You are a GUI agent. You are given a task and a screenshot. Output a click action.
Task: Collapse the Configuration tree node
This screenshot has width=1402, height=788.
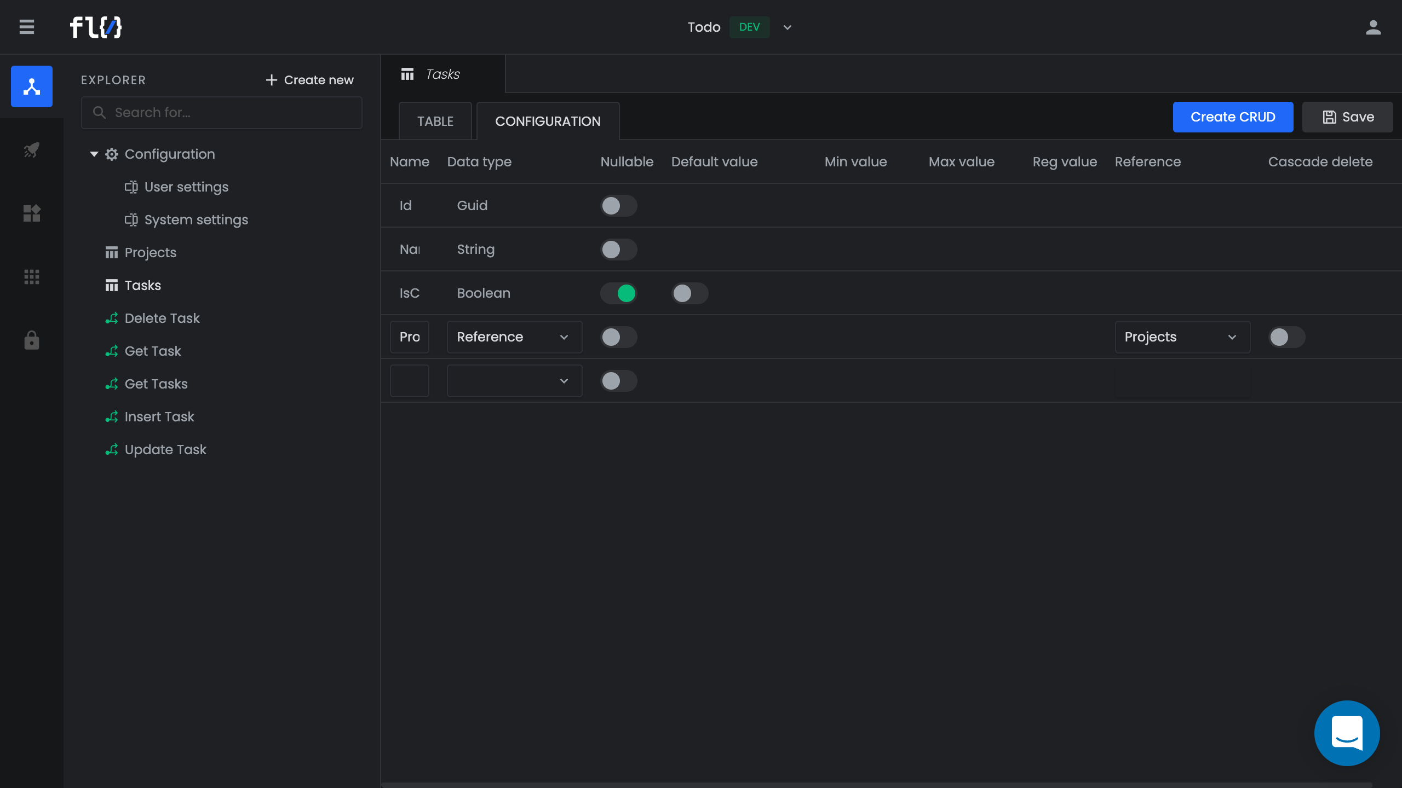(x=94, y=154)
